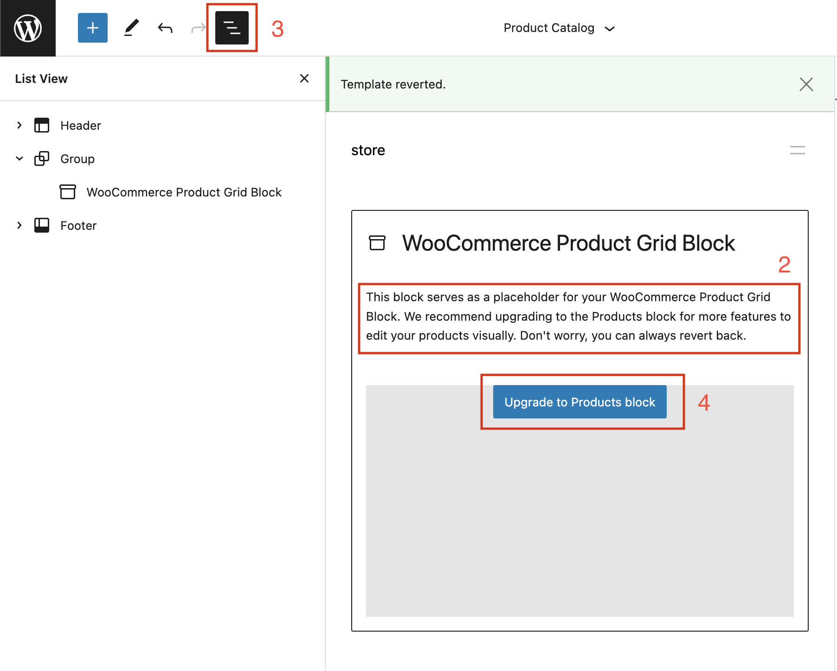Dismiss the Template reverted notice
The height and width of the screenshot is (671, 837).
click(806, 84)
